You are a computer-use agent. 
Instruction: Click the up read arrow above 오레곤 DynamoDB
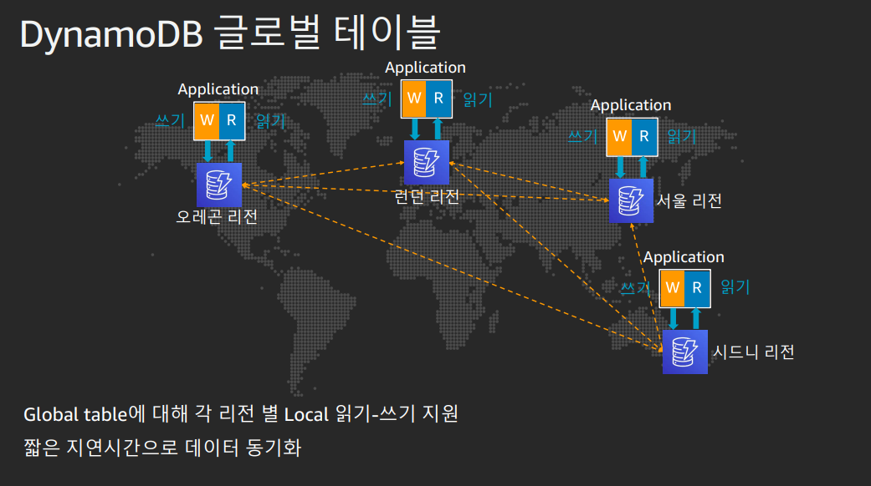(231, 151)
